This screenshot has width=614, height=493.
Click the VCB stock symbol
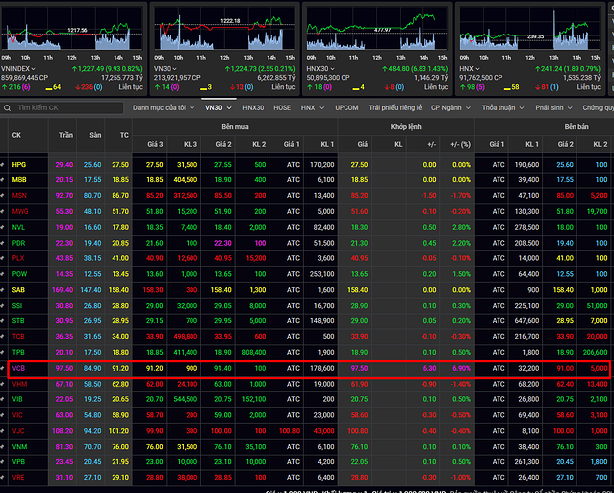click(18, 368)
